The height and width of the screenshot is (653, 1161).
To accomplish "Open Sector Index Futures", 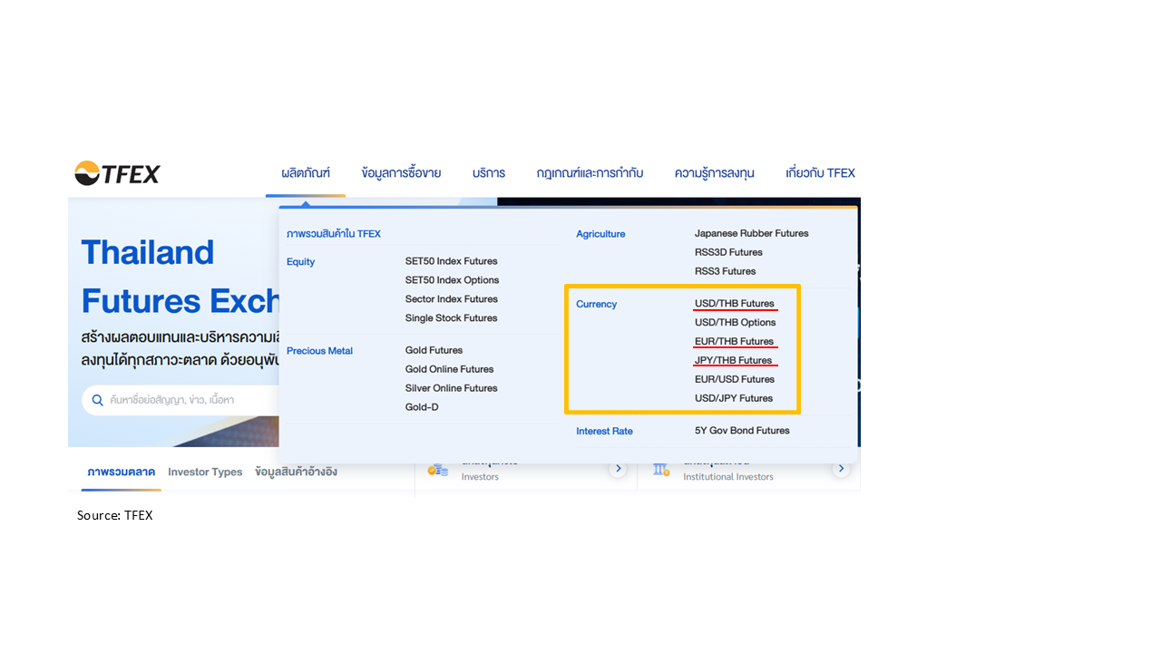I will pyautogui.click(x=452, y=299).
